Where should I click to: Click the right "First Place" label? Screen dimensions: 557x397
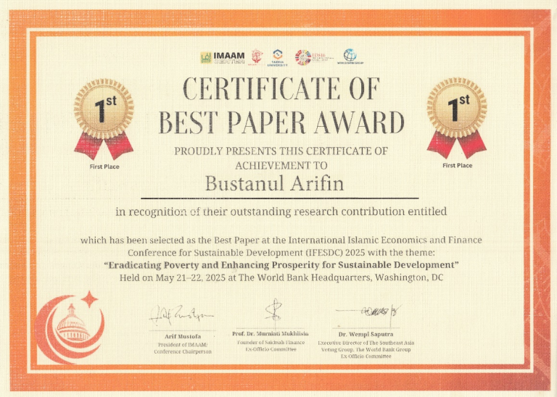[457, 166]
